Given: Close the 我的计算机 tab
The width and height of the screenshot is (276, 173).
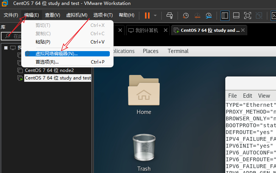Looking at the screenshot, I should [165, 30].
